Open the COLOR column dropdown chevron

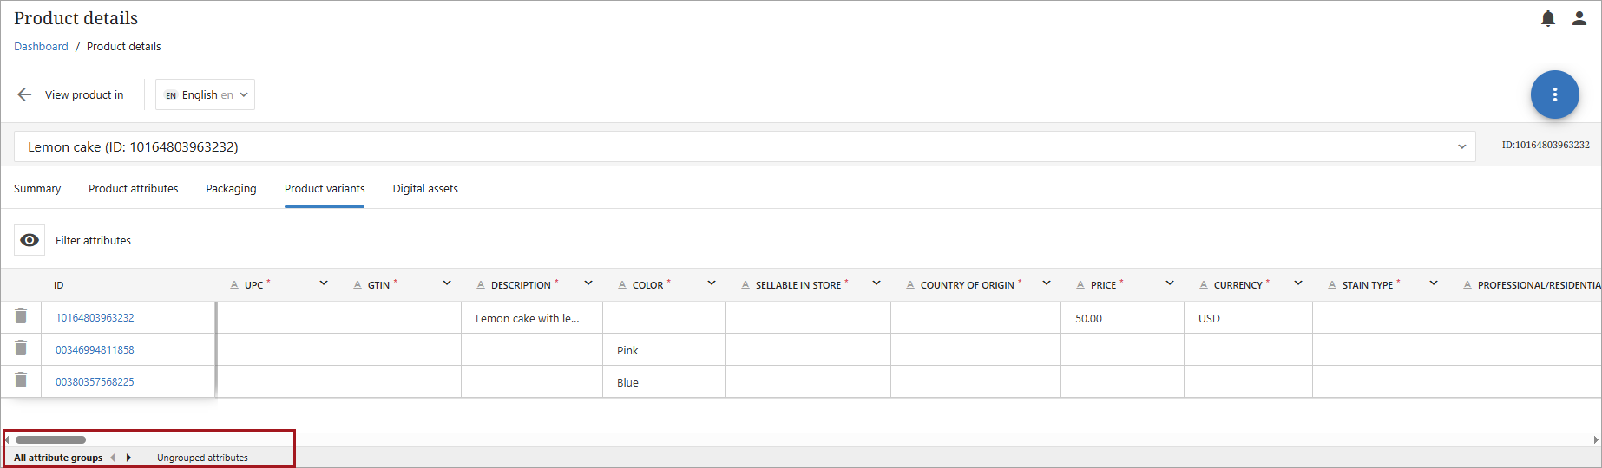pyautogui.click(x=712, y=283)
